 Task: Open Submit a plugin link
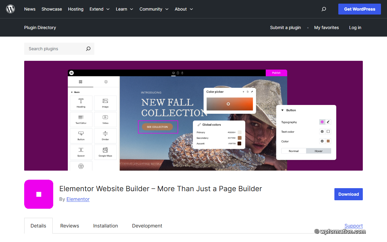(x=285, y=28)
